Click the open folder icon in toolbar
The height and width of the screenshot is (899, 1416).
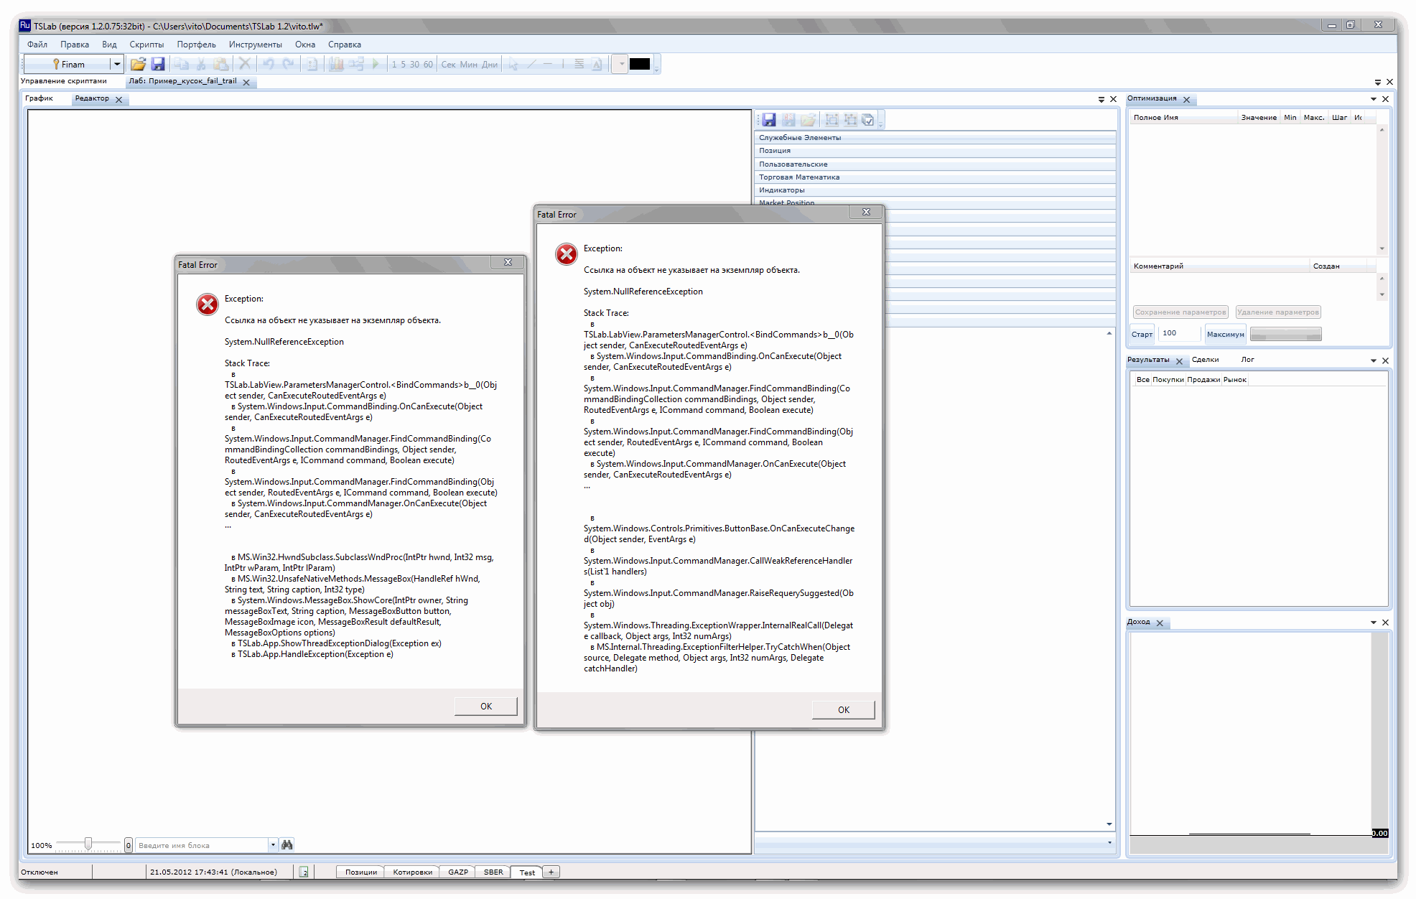point(138,64)
